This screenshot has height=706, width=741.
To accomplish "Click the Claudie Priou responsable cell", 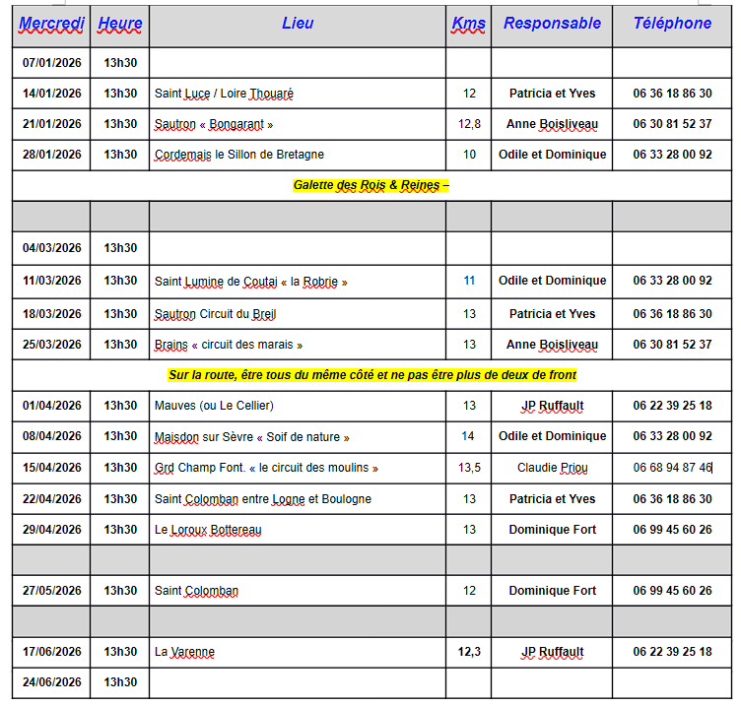I will point(552,468).
